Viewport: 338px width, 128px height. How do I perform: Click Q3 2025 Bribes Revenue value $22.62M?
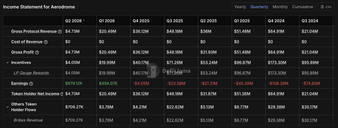(x=175, y=120)
